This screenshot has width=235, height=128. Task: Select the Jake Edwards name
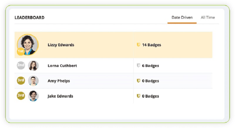click(x=60, y=96)
